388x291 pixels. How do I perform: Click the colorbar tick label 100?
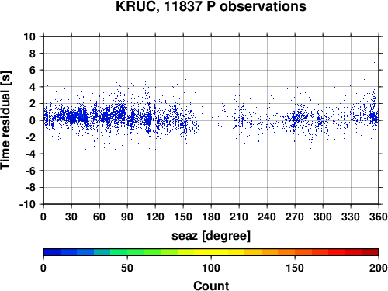tap(211, 268)
